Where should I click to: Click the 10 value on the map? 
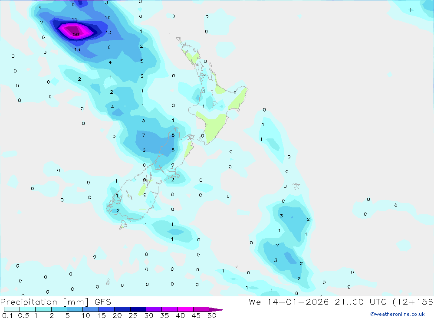[x=107, y=17]
